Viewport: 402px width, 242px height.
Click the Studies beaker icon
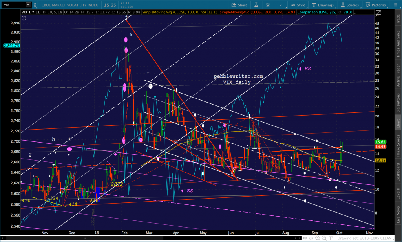coord(343,5)
